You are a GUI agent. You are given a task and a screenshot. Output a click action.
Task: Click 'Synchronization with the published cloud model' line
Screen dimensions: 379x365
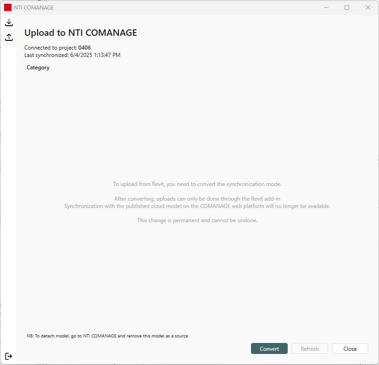click(x=197, y=206)
